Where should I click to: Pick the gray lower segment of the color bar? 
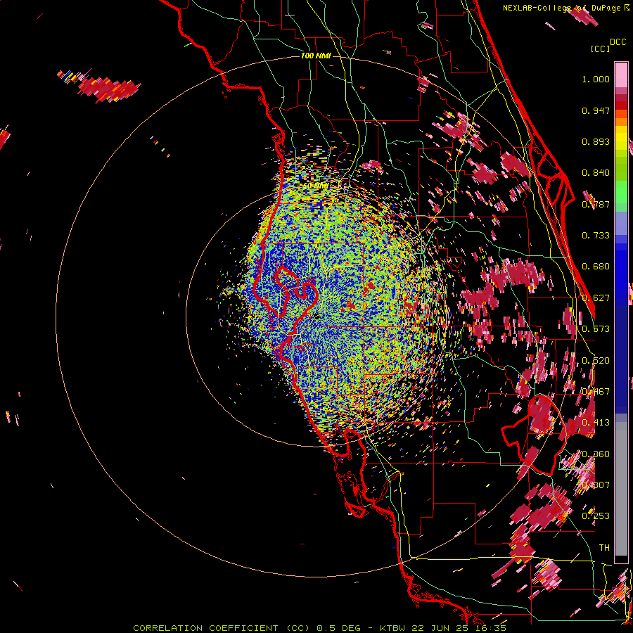pos(621,489)
